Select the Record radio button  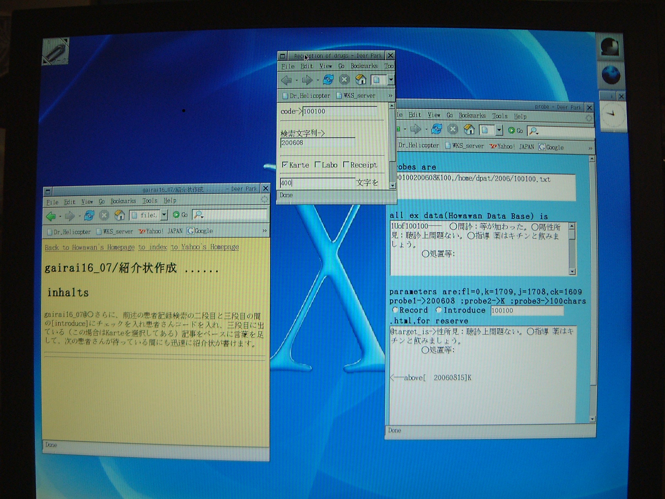point(395,310)
